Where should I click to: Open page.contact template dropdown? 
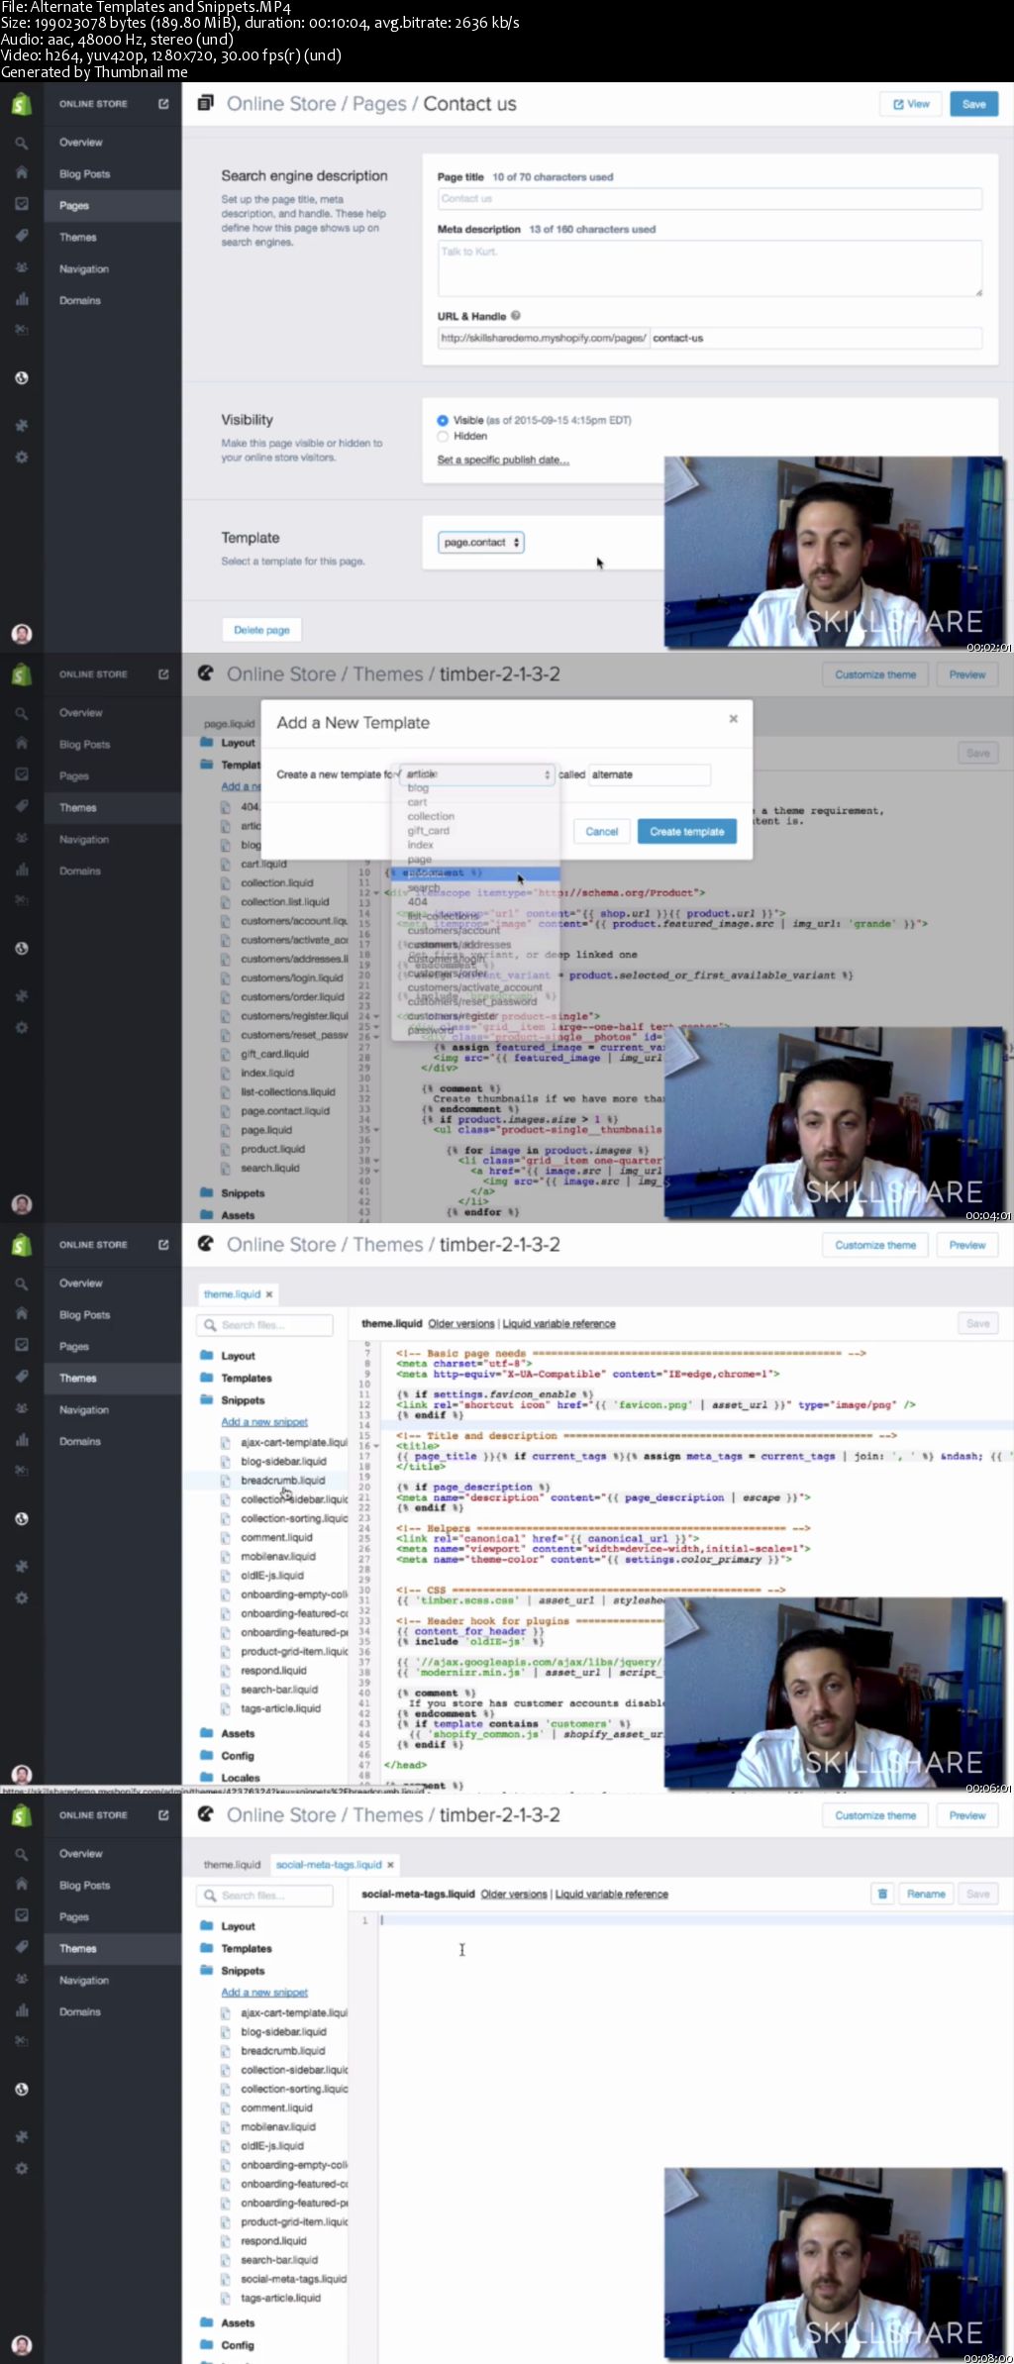click(481, 542)
